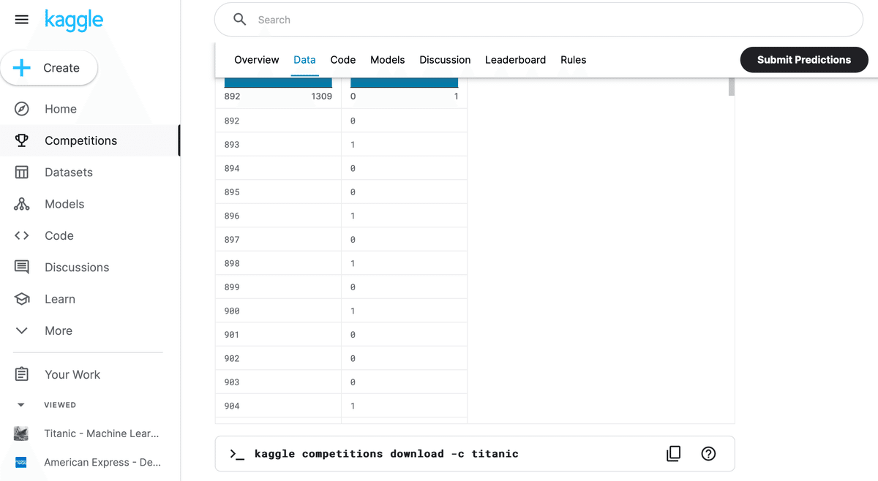Click the Create button
878x481 pixels.
(49, 67)
